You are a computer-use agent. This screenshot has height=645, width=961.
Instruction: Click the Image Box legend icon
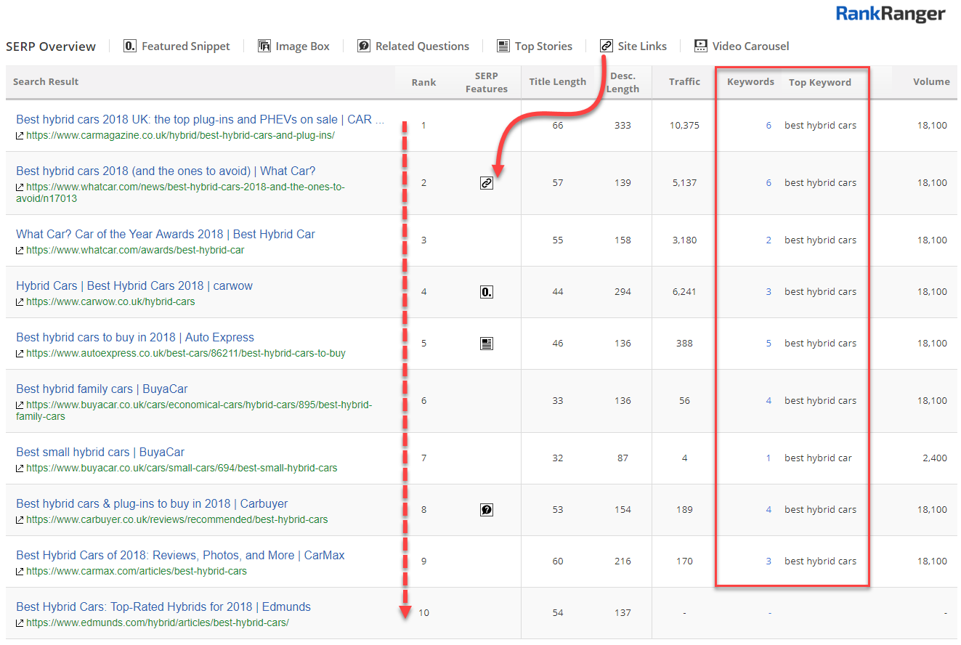point(264,46)
